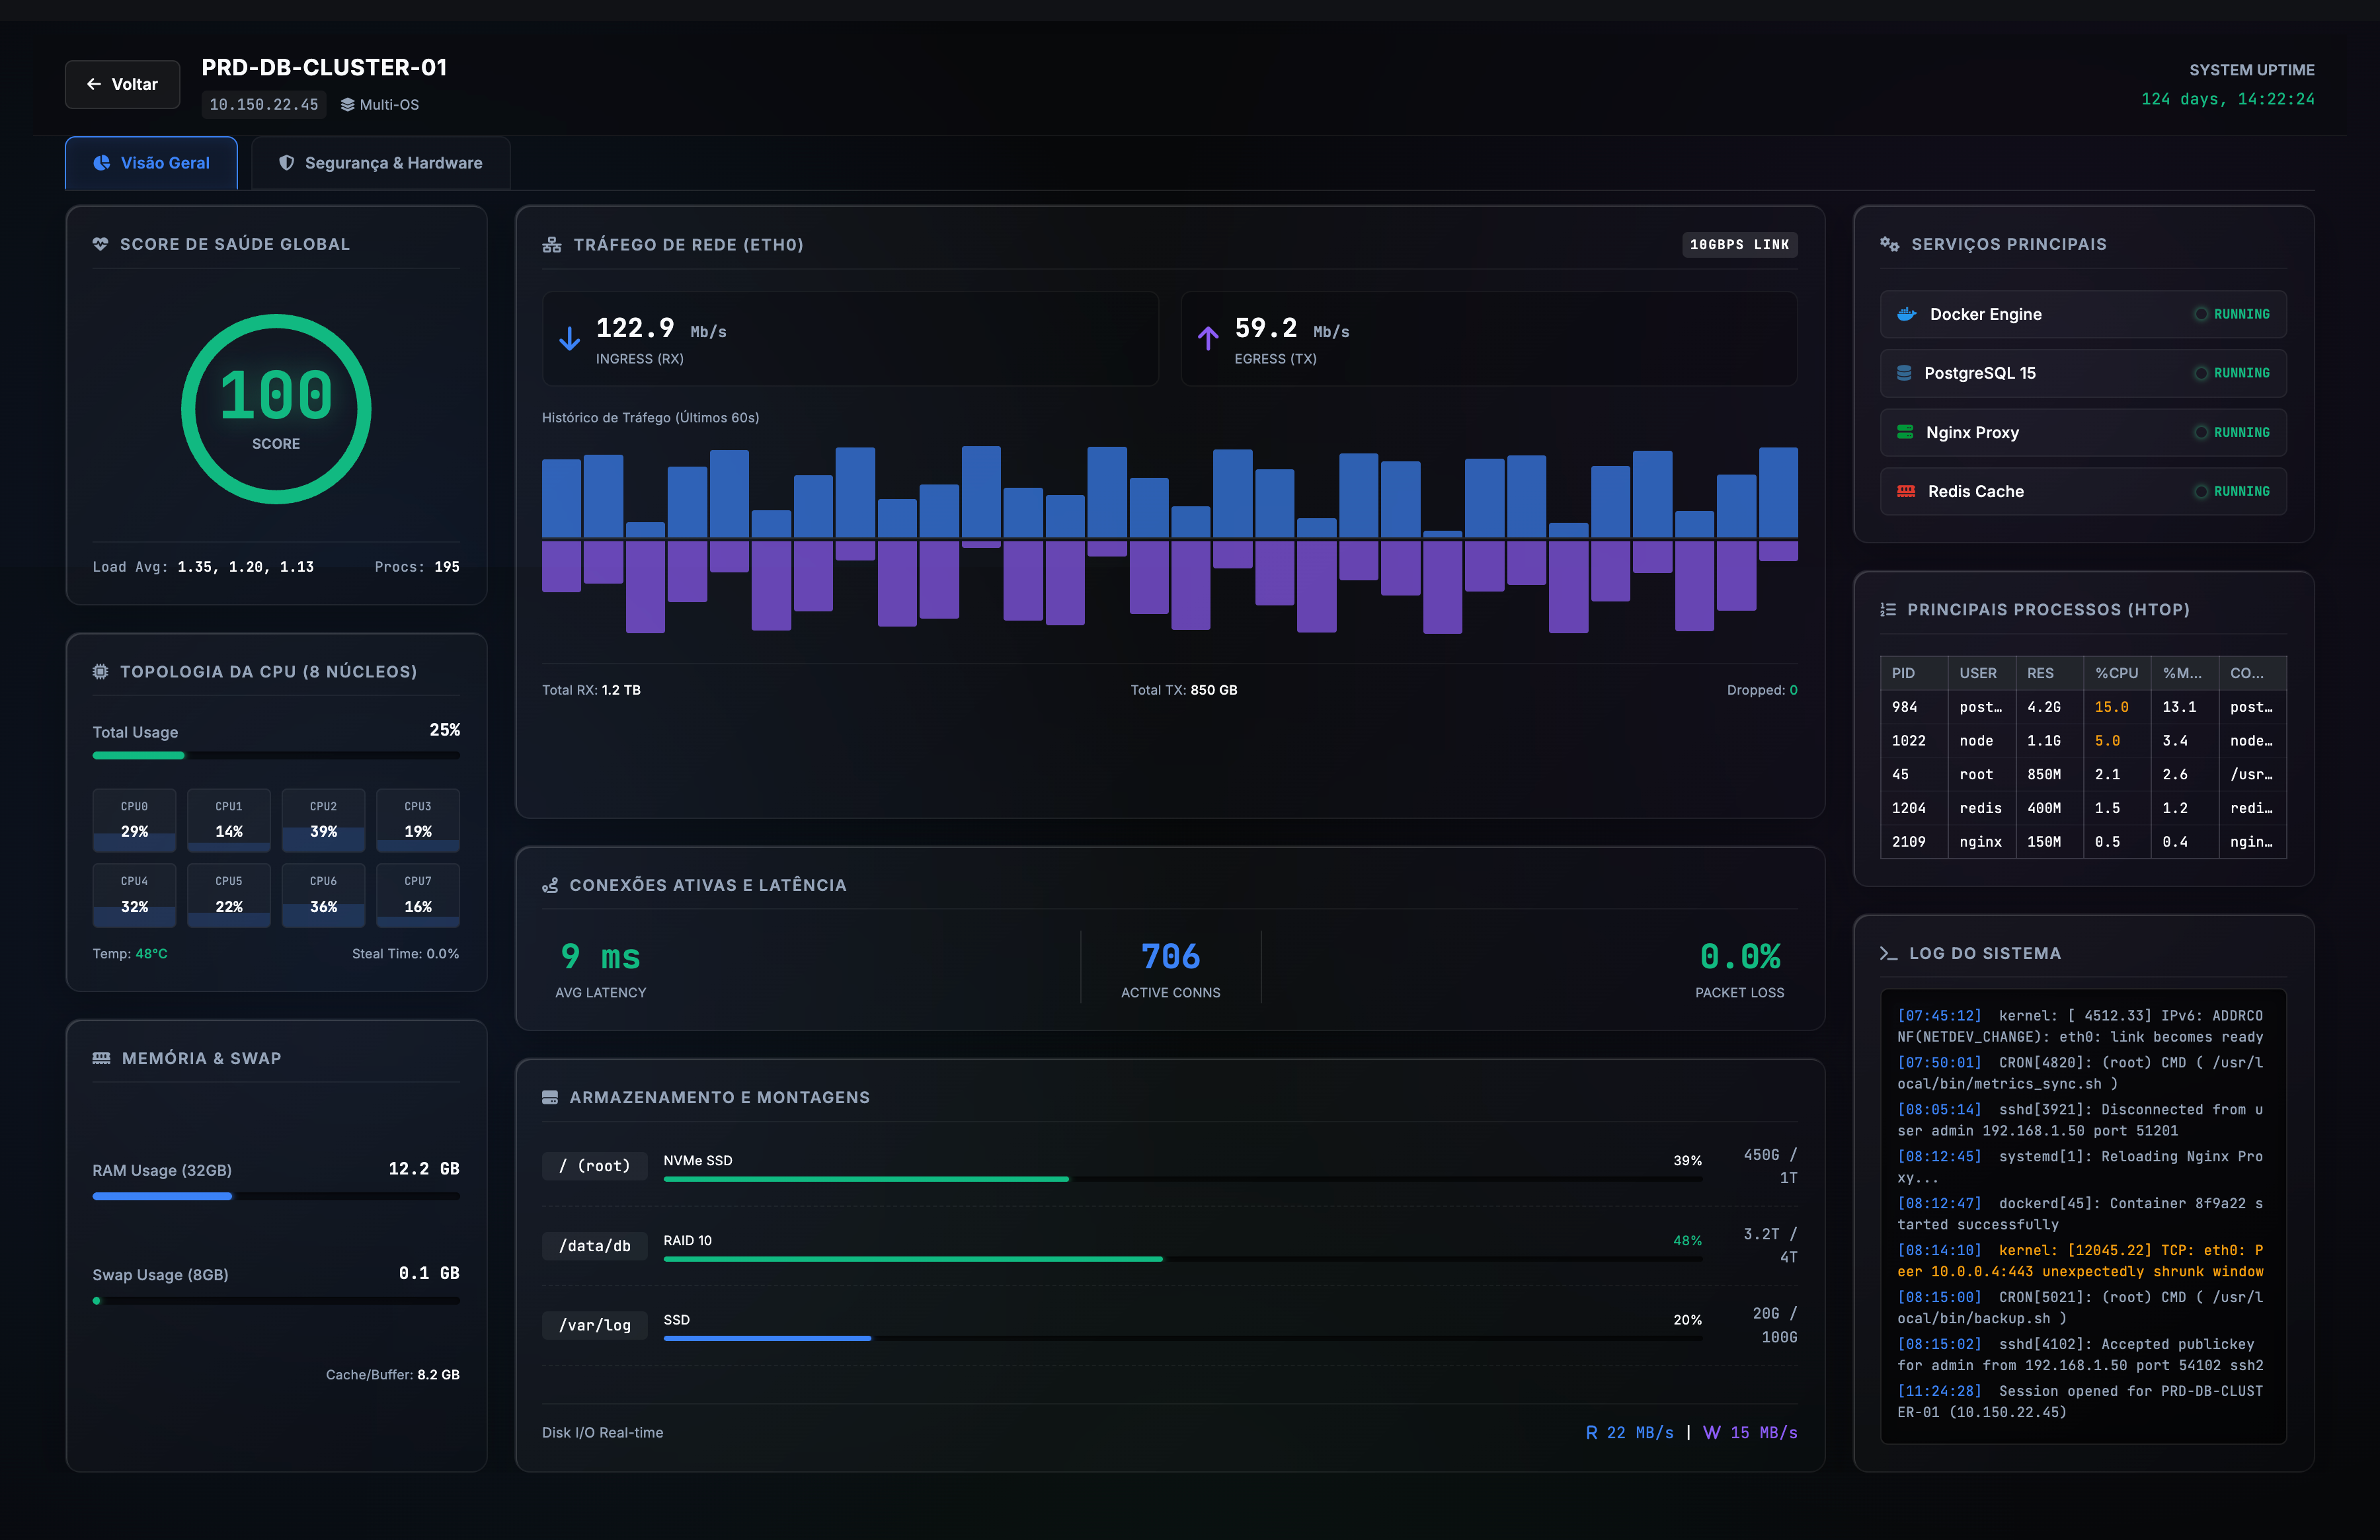Click the [11:24:28] Session opened log entry

[x=2081, y=1402]
